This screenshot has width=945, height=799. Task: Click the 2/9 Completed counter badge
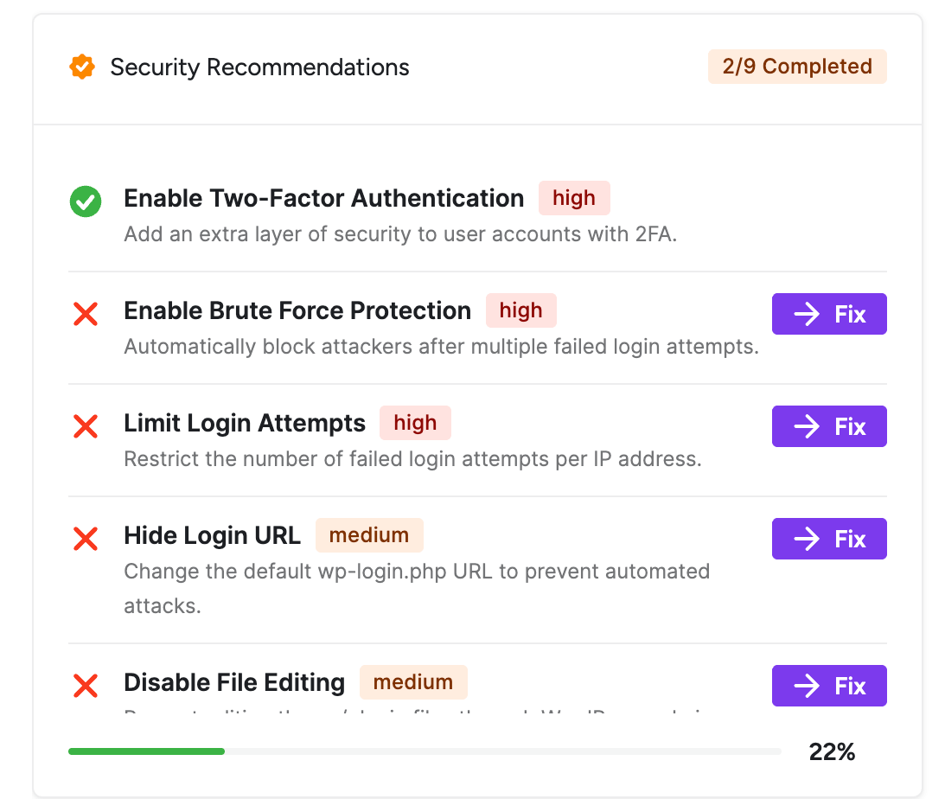[796, 66]
